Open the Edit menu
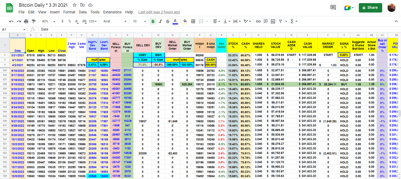401x179 pixels. tap(31, 12)
